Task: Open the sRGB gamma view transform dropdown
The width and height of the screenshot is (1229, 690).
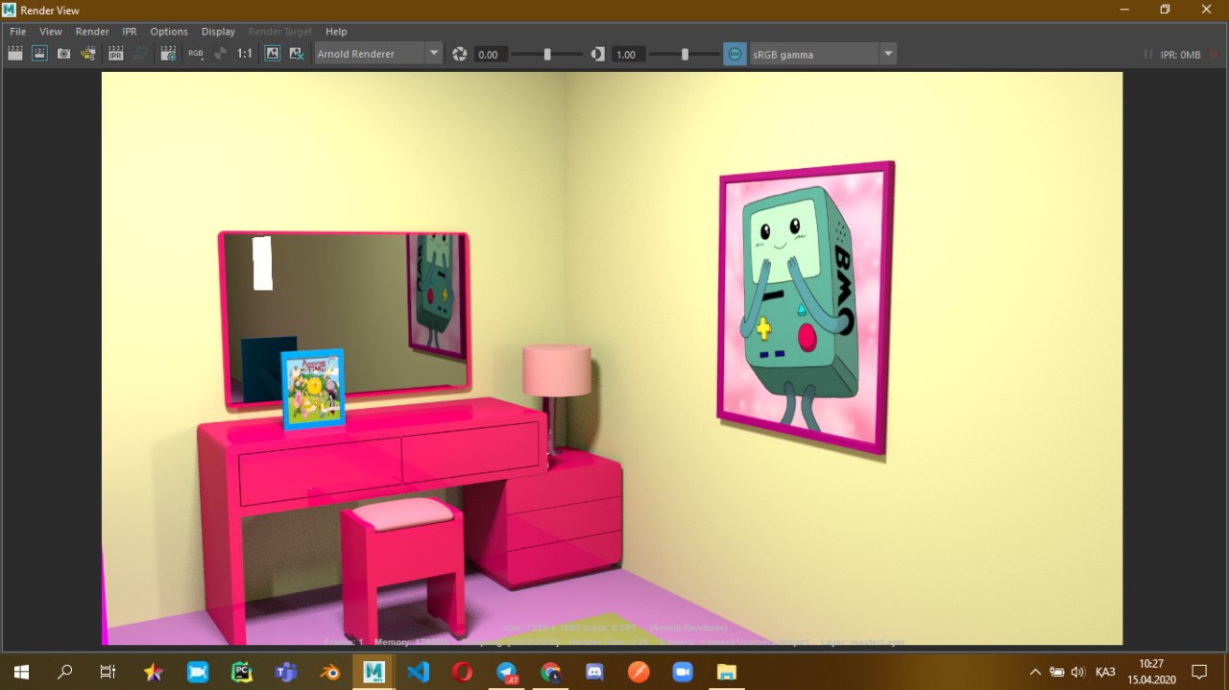Action: (823, 54)
